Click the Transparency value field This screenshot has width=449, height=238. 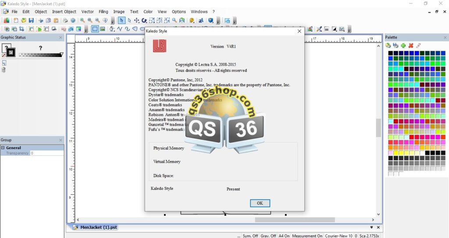pyautogui.click(x=46, y=153)
